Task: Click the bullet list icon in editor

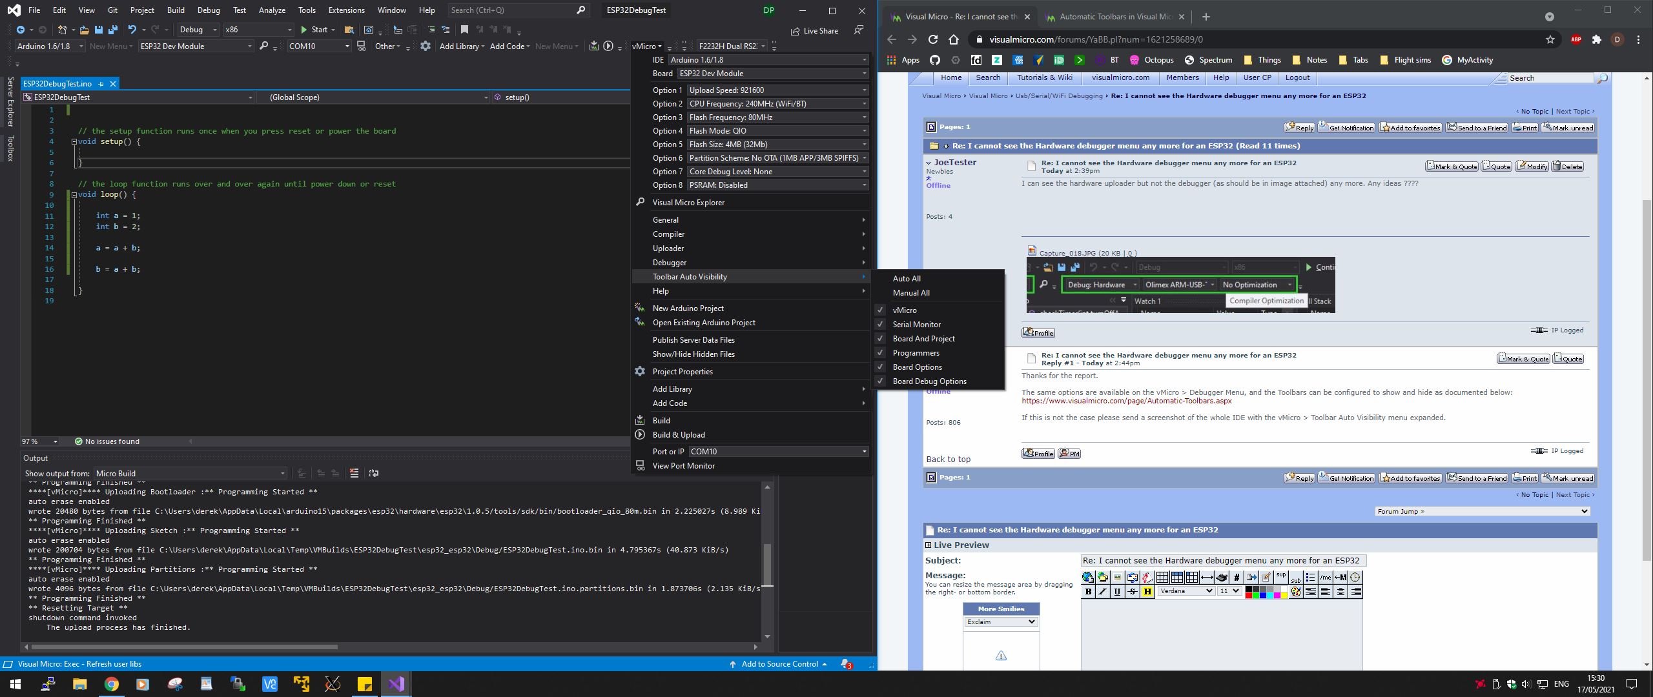Action: tap(1311, 578)
